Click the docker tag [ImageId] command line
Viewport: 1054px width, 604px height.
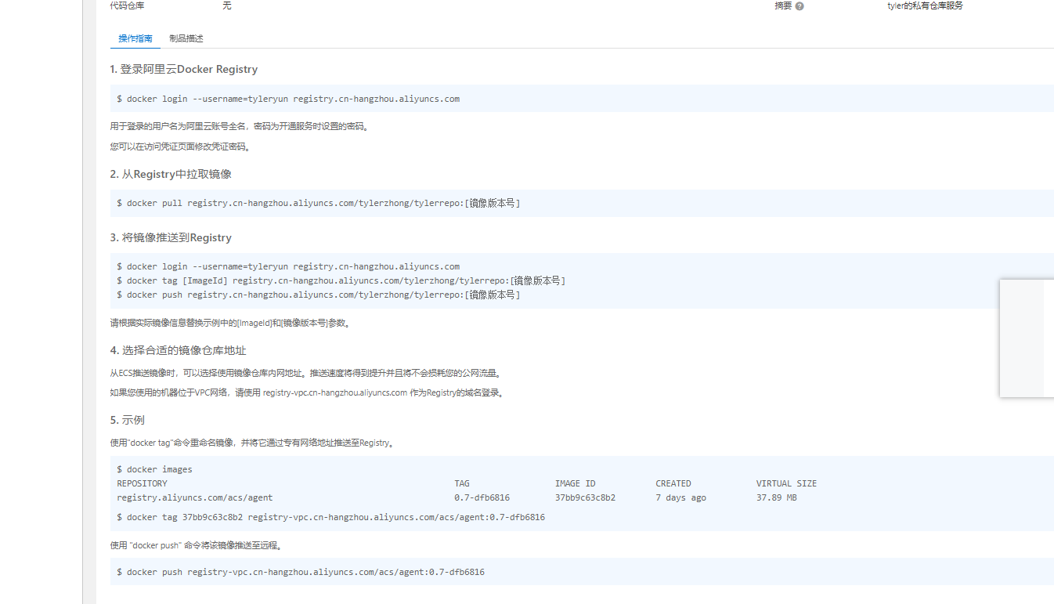[x=341, y=280]
